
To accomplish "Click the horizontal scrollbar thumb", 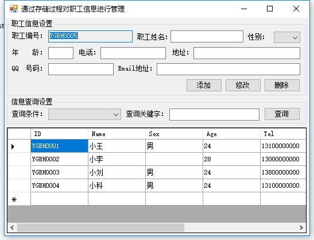I will coord(100,227).
